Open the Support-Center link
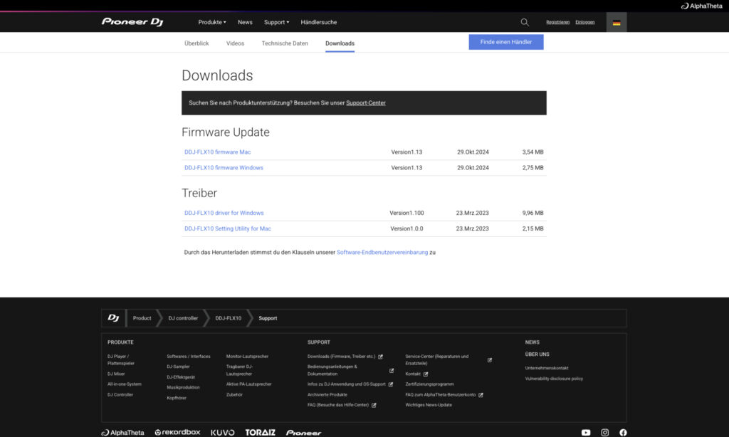The height and width of the screenshot is (437, 729). coord(366,103)
